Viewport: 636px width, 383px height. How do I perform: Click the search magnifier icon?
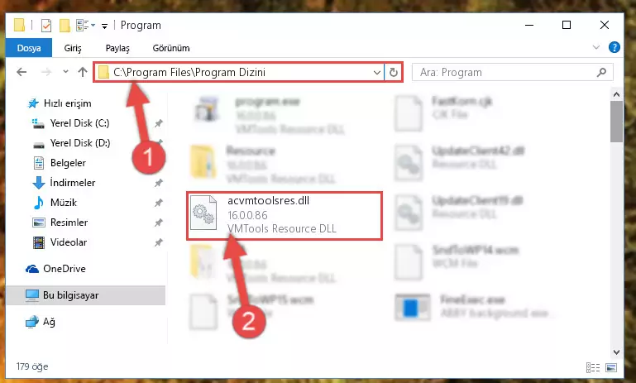point(601,72)
